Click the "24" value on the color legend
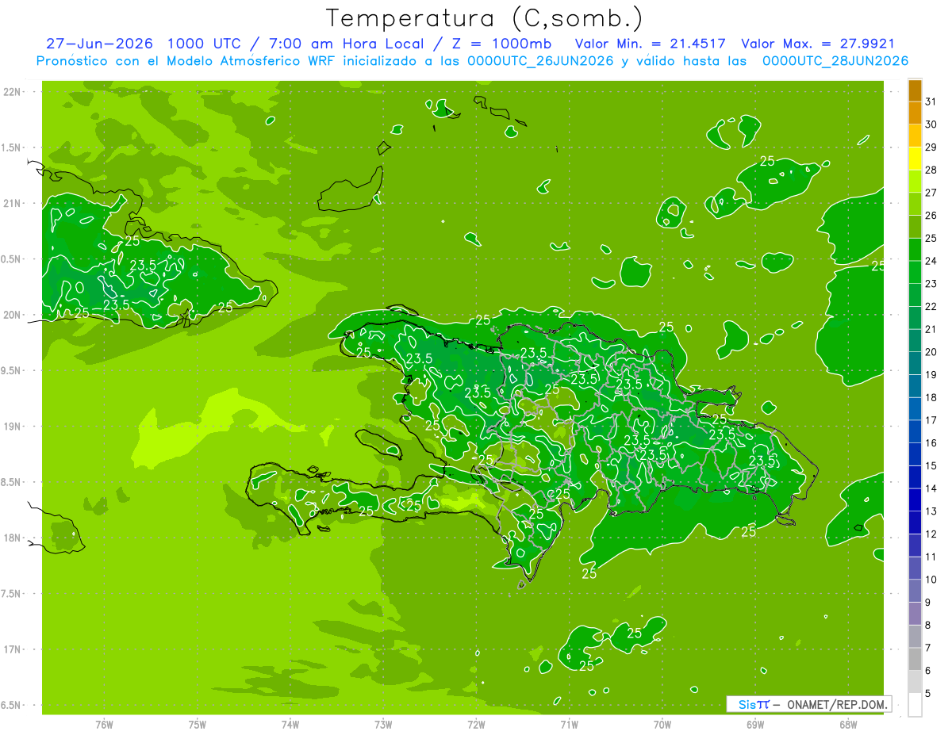This screenshot has height=735, width=952. [x=931, y=261]
